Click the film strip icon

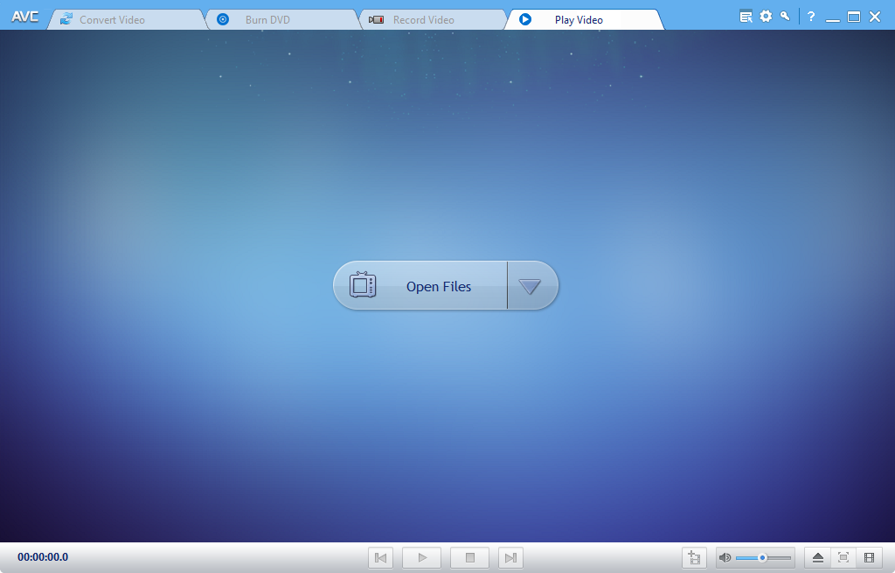point(869,557)
